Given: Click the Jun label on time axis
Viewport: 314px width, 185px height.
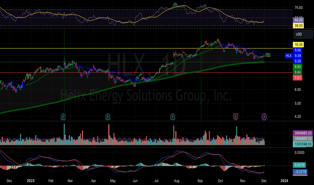Looking at the screenshot, I should pyautogui.click(x=135, y=181).
